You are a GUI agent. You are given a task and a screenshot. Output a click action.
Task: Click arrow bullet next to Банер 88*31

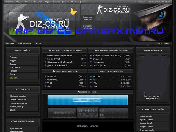tap(45, 59)
